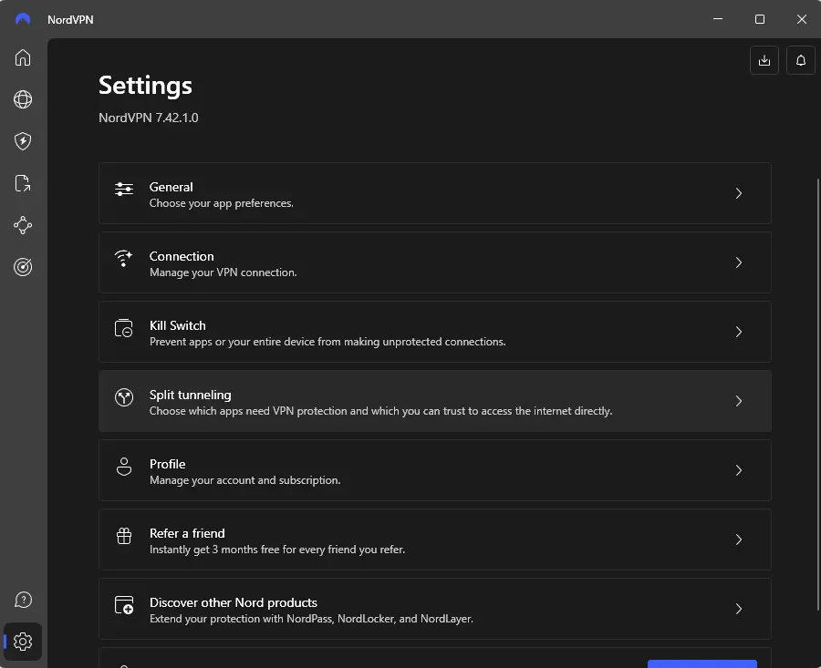Close the NordVPN window
This screenshot has height=668, width=821.
802,19
